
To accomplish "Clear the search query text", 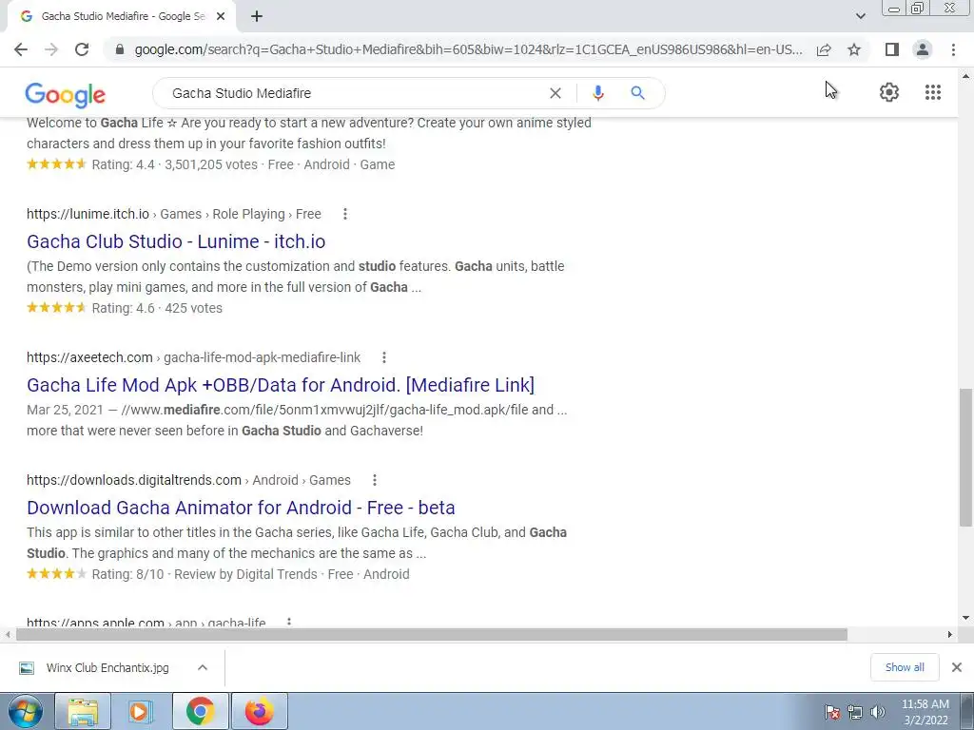I will tap(555, 93).
